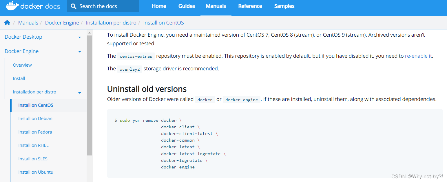Click the sudo yum remove docker line
The image size is (447, 182).
click(148, 120)
